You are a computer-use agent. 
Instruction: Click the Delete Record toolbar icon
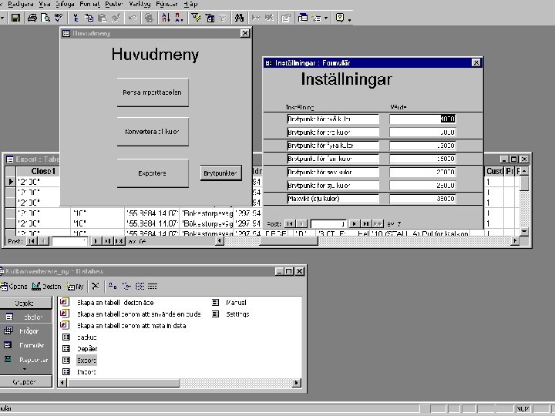(269, 18)
